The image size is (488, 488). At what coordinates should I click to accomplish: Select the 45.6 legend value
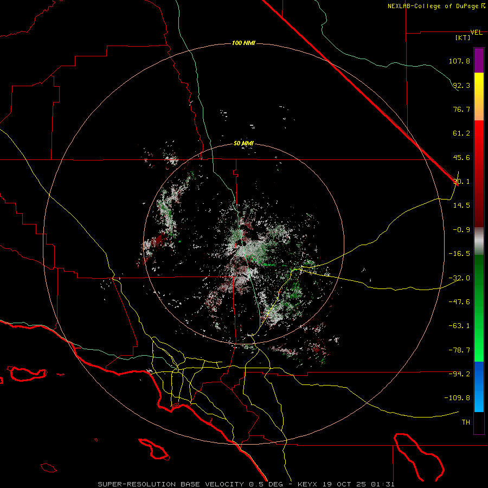pyautogui.click(x=461, y=157)
